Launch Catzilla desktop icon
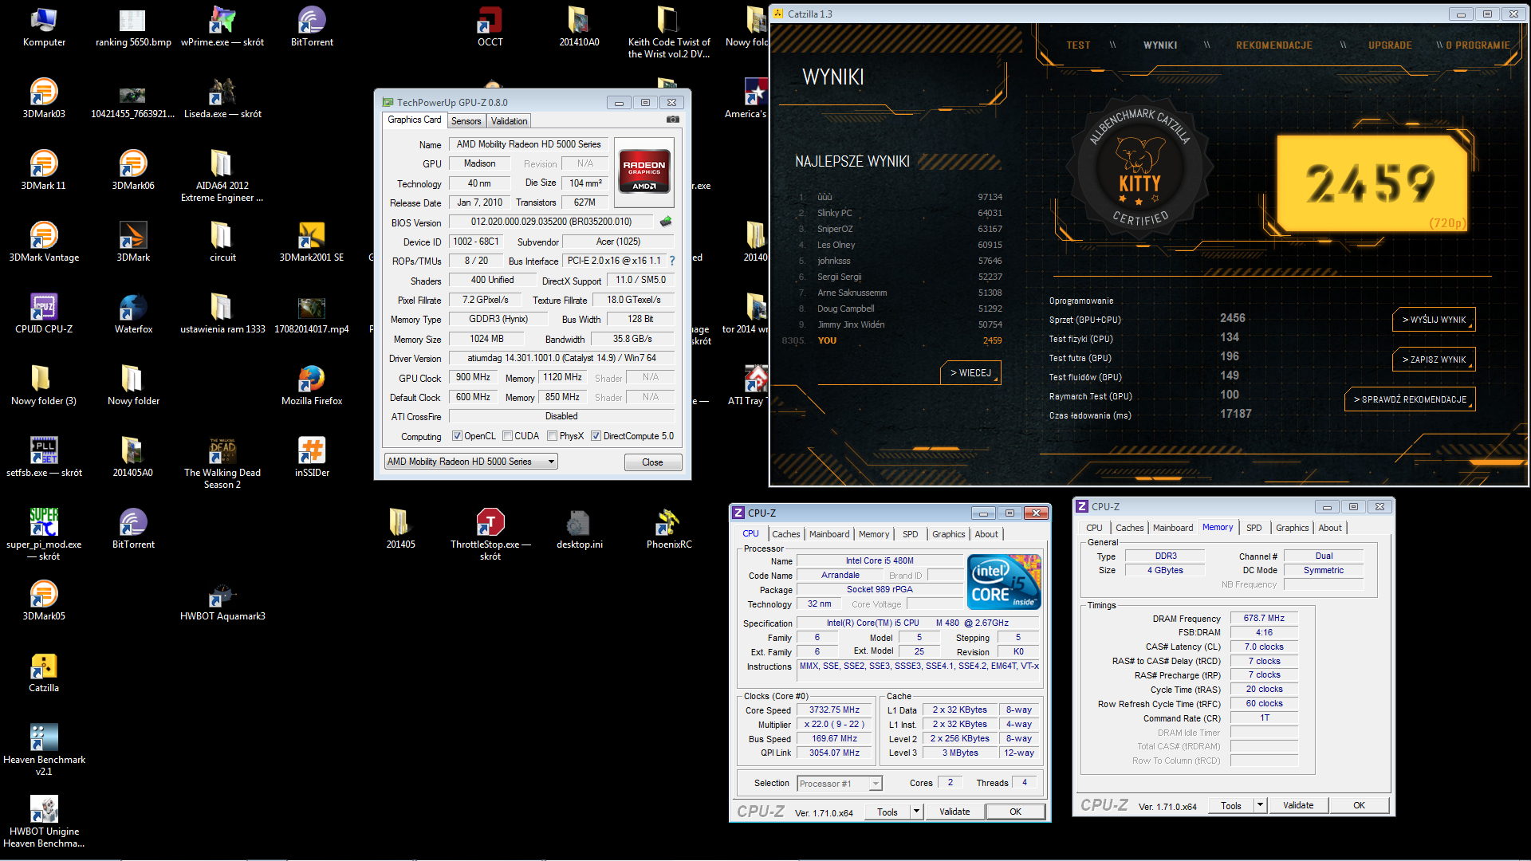This screenshot has height=861, width=1531. point(44,672)
